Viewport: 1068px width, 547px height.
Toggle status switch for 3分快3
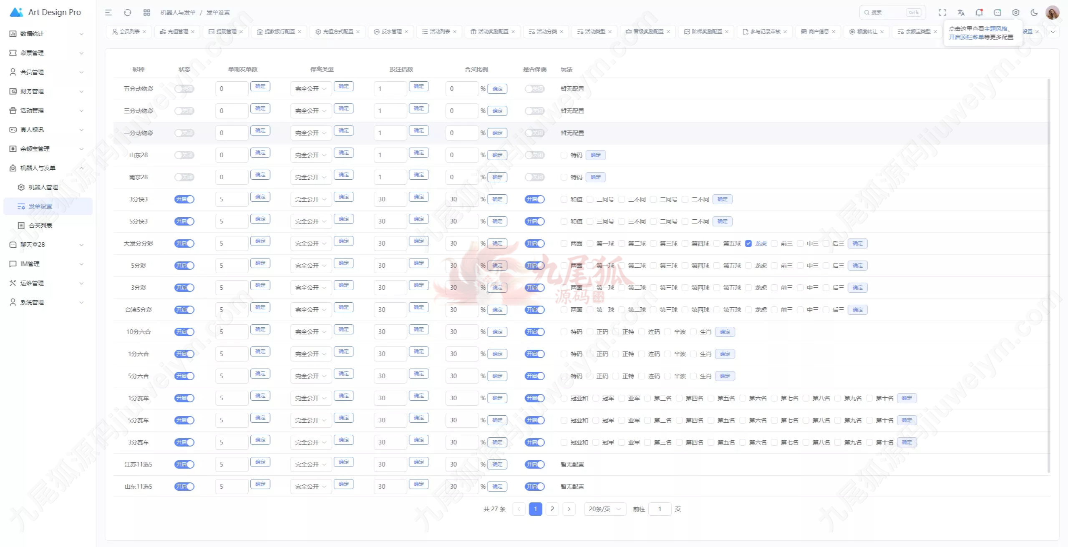click(184, 199)
